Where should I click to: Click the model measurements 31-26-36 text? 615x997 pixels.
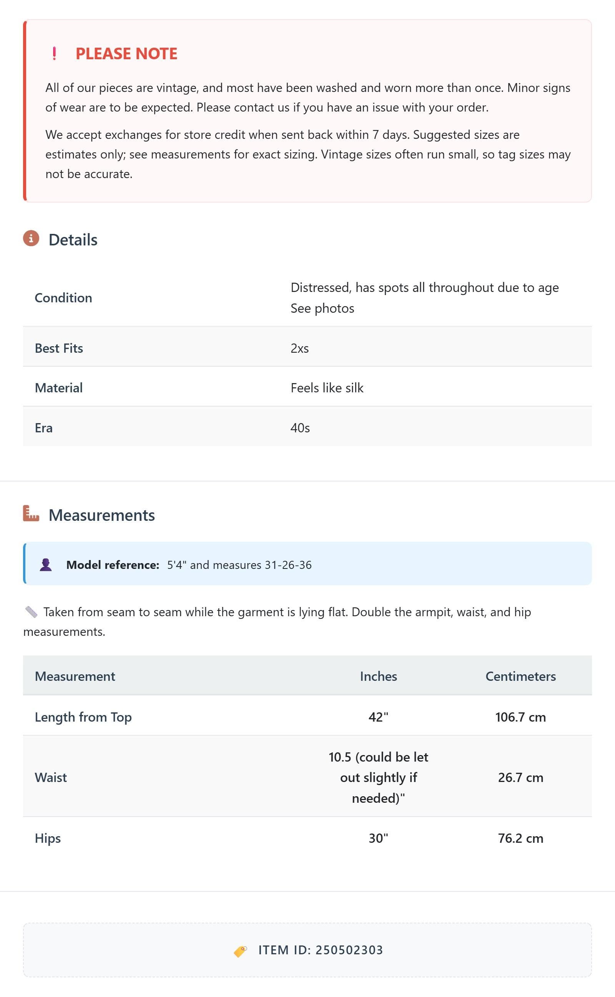click(x=288, y=565)
